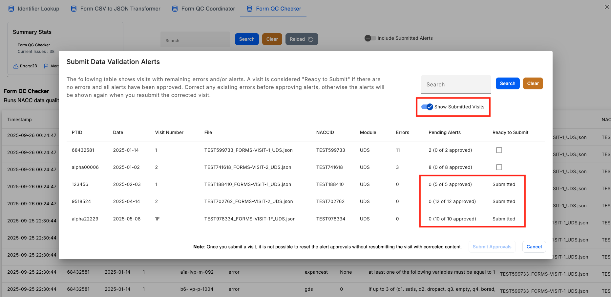Image resolution: width=611 pixels, height=297 pixels.
Task: Close the panel with the X icon
Action: point(607,7)
